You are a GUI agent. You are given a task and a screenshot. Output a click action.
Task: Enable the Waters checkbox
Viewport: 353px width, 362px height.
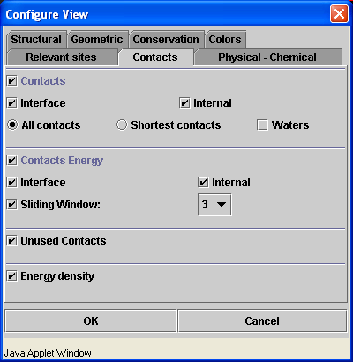click(262, 125)
